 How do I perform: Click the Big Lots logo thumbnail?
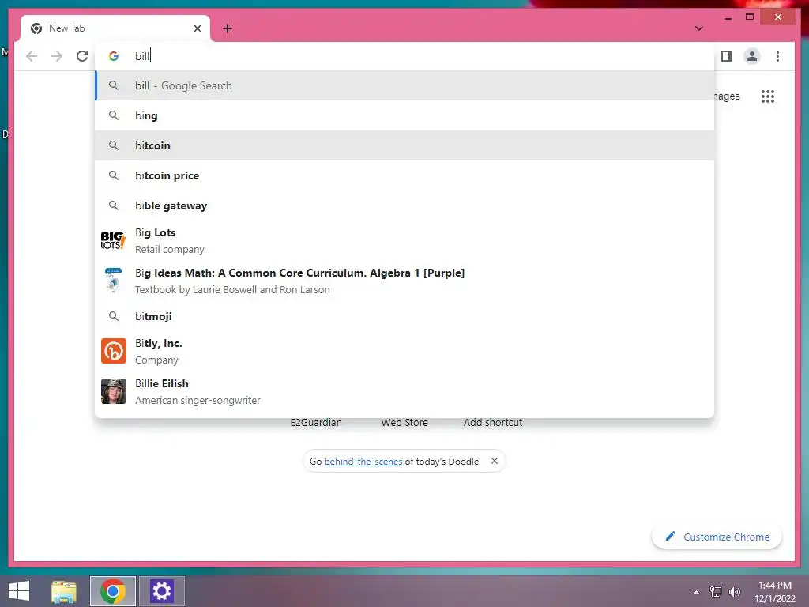click(x=114, y=240)
